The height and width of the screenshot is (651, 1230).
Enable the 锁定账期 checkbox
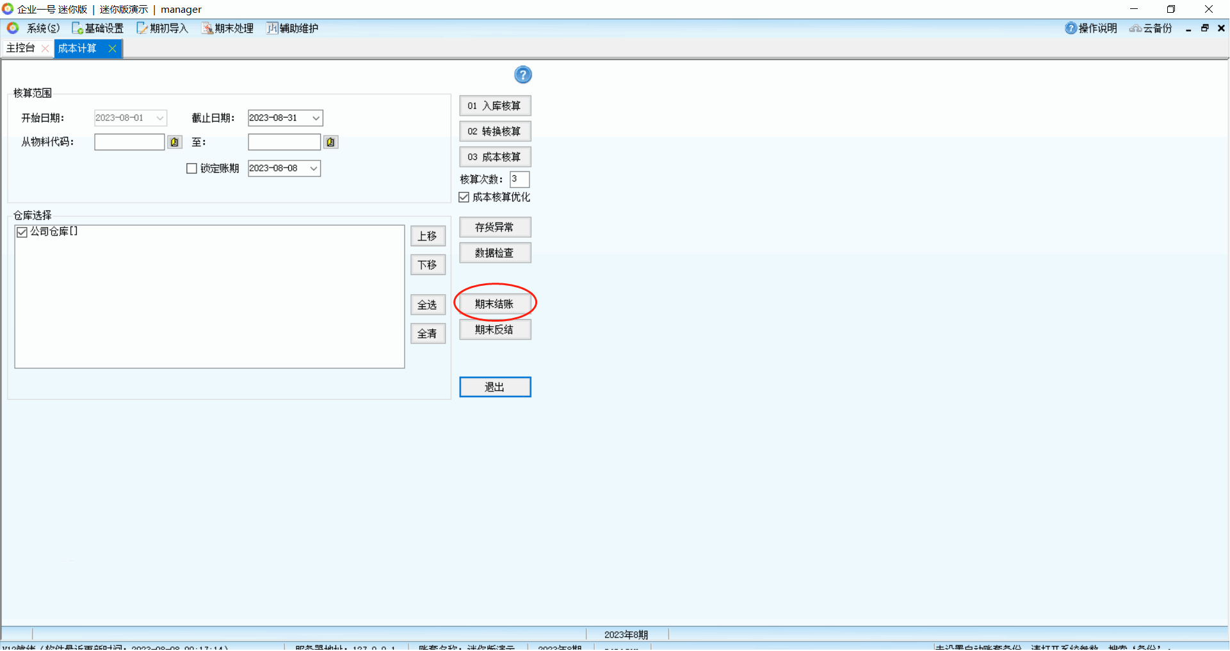[191, 168]
